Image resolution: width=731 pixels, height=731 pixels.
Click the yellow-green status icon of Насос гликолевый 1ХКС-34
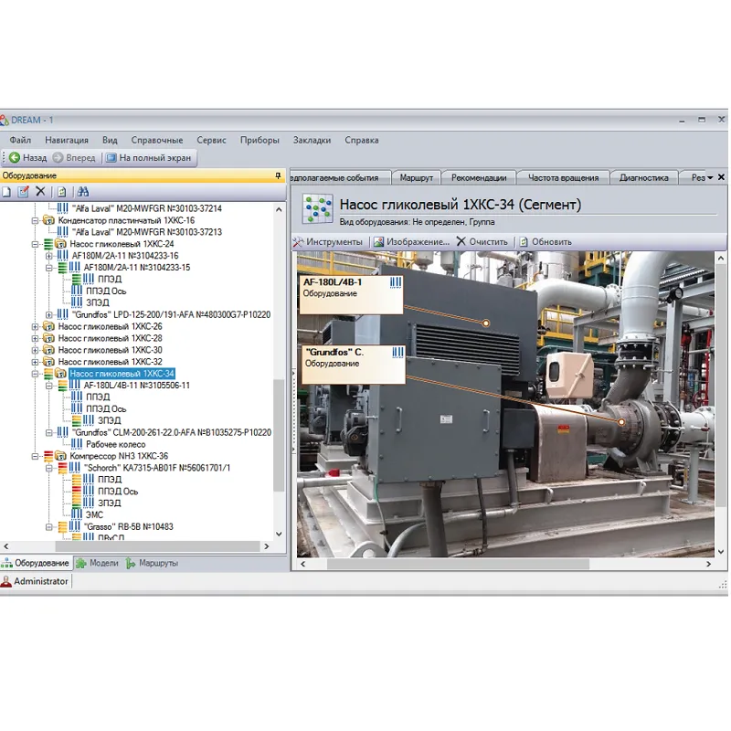48,374
